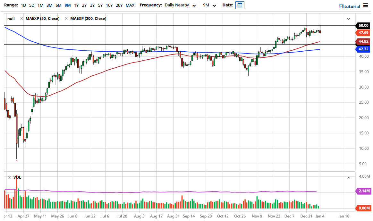This screenshot has height=221, width=373.
Task: Open the date picker calendar icon
Action: 240,5
